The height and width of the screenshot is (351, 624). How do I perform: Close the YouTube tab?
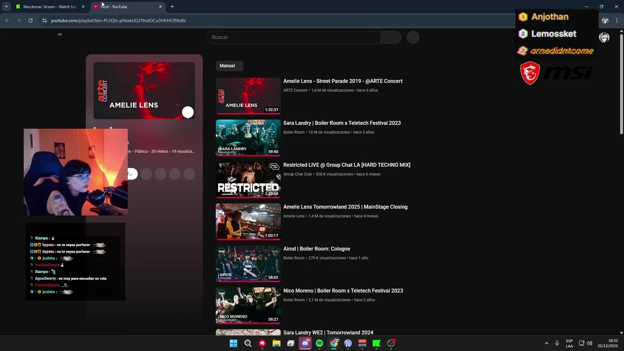click(160, 6)
